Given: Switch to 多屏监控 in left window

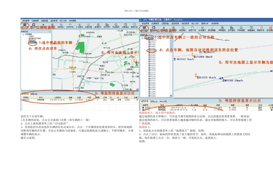Looking at the screenshot, I should pyautogui.click(x=107, y=26).
